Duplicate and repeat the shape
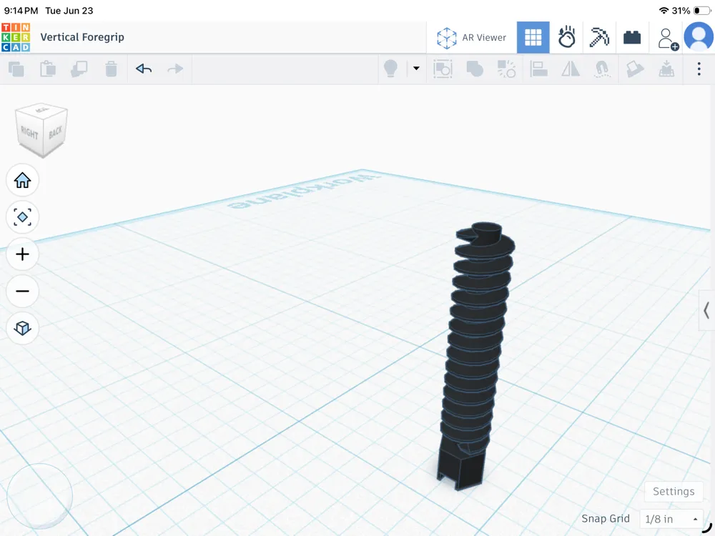Screen dimensions: 715x536 click(x=79, y=69)
